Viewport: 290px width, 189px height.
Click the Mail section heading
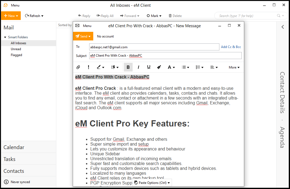point(9,28)
